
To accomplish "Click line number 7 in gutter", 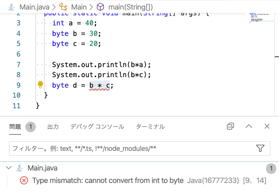I will pos(19,65).
